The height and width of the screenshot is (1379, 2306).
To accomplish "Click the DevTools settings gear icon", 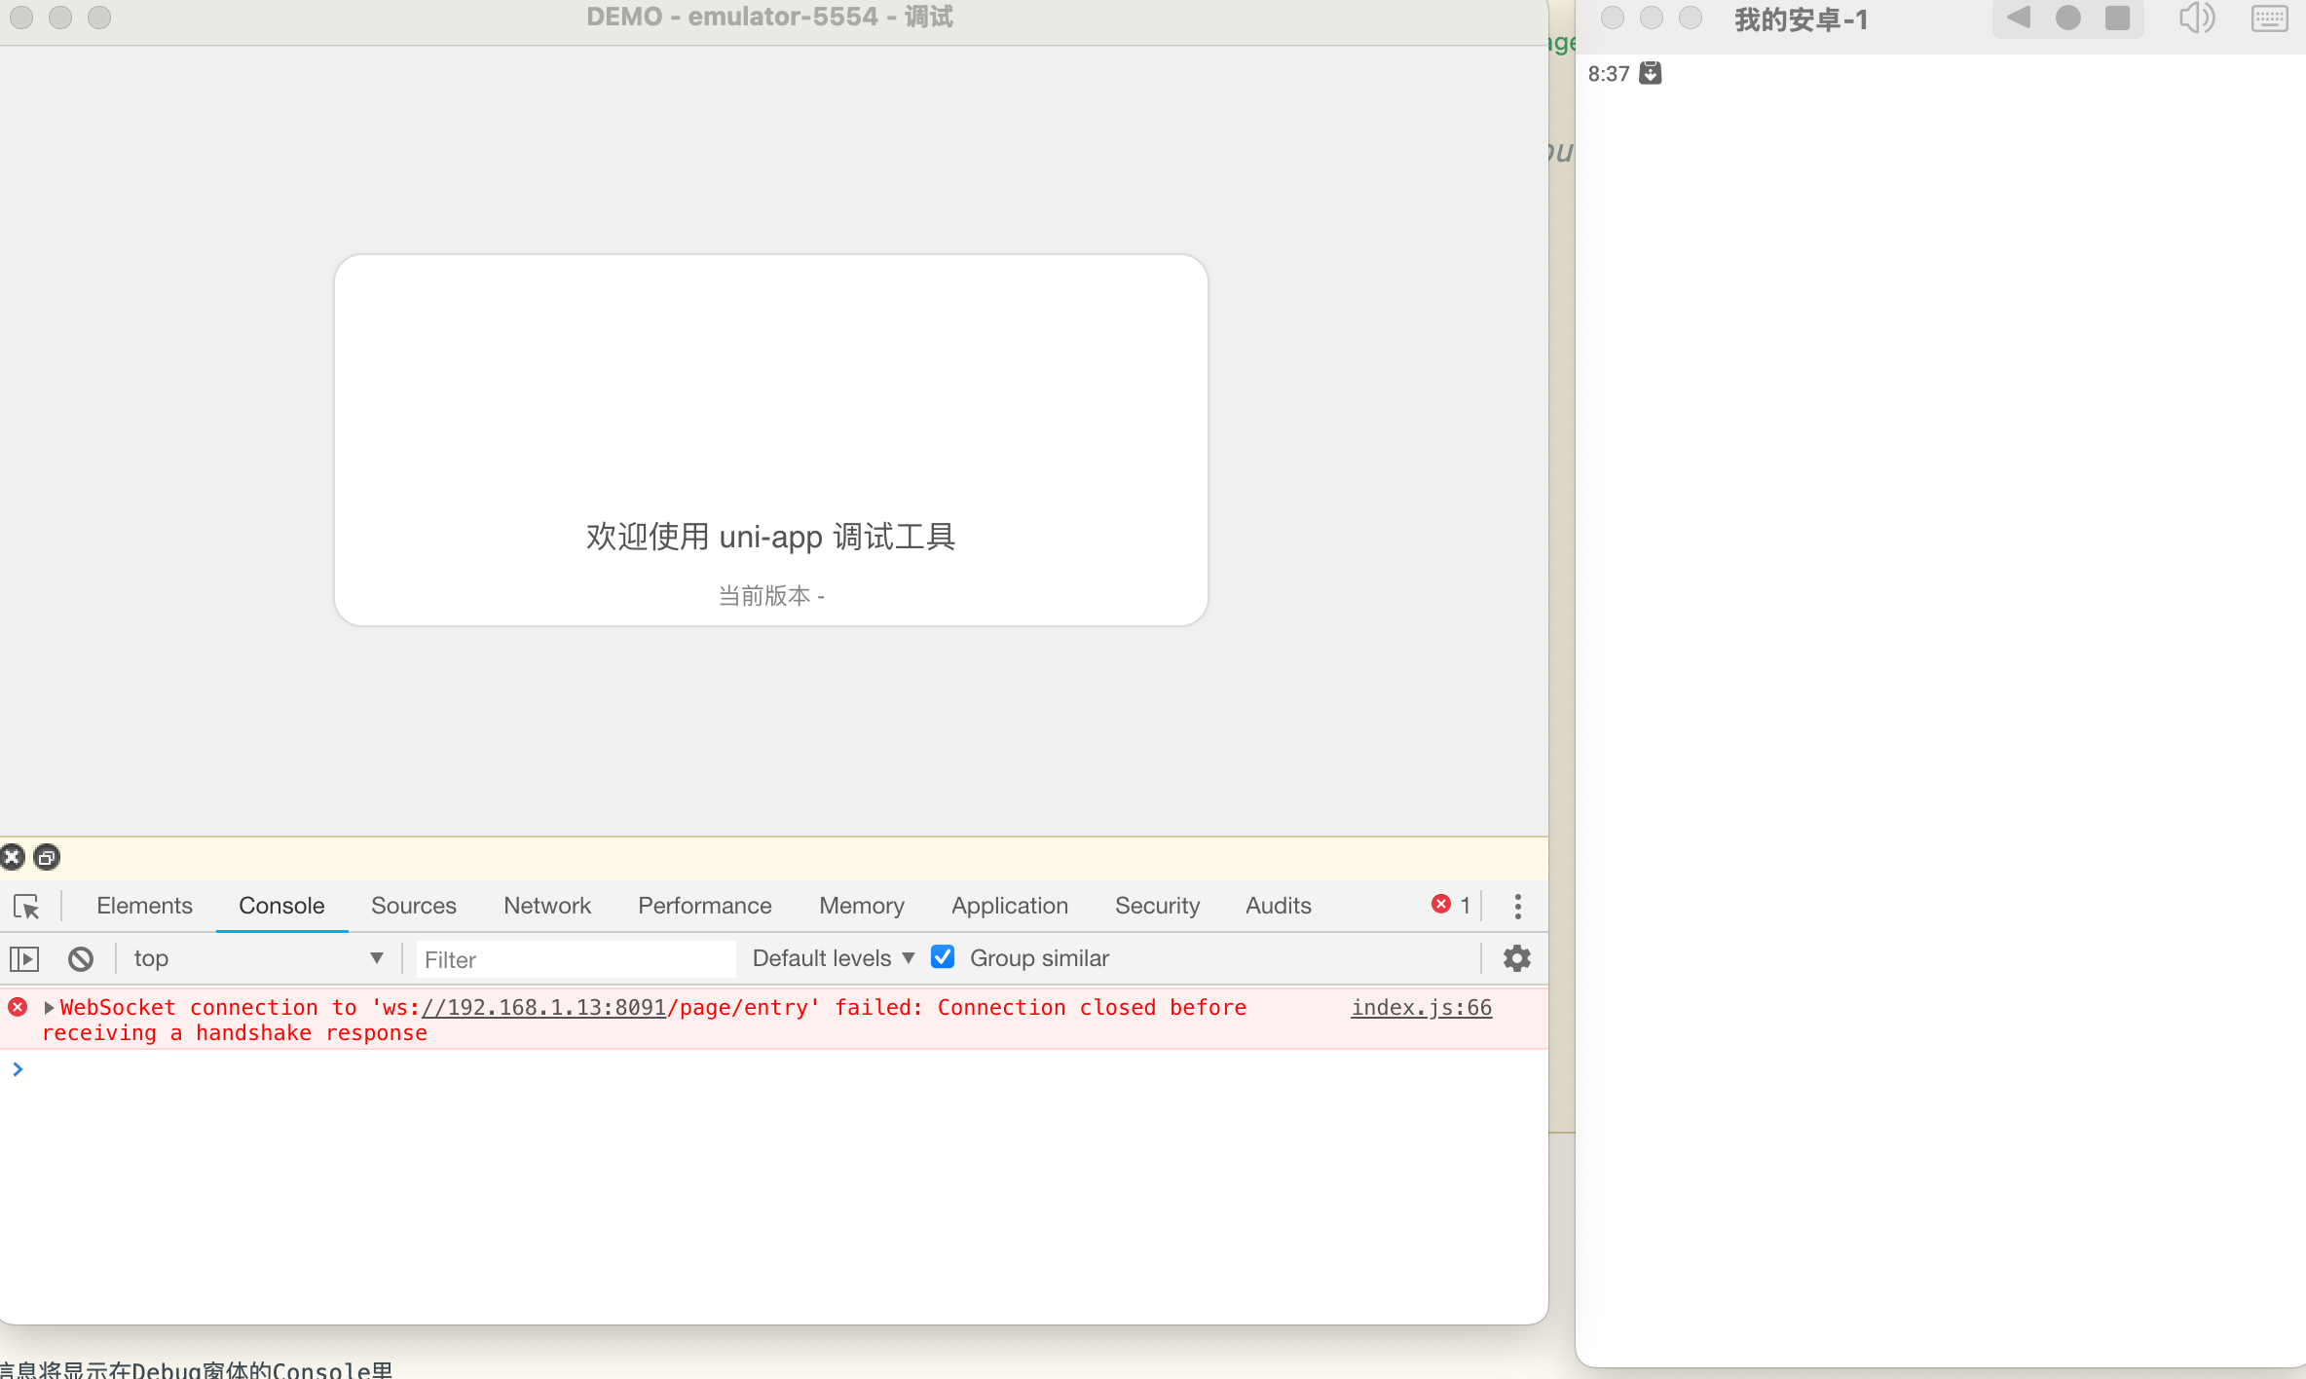I will [x=1515, y=957].
